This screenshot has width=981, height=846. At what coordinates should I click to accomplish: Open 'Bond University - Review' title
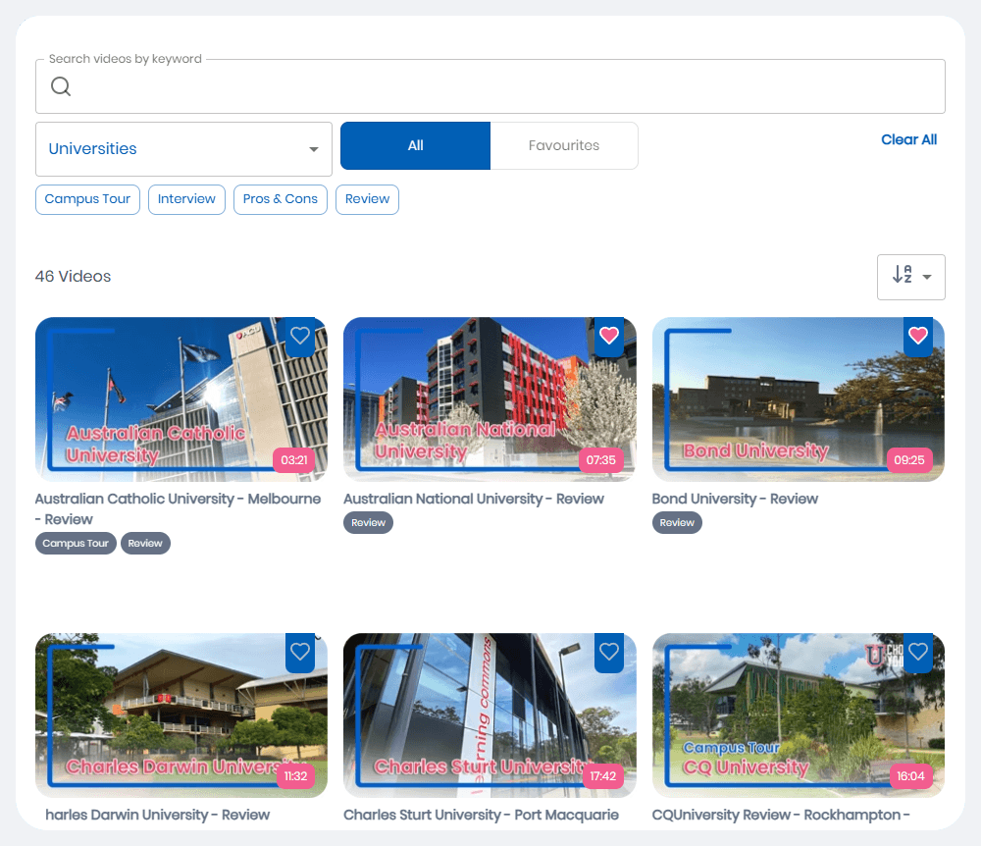(x=735, y=500)
